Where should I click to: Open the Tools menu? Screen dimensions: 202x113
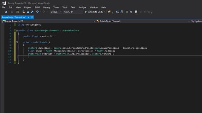pyautogui.click(x=65, y=8)
